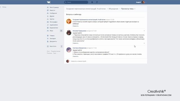Screen dimensions: 180x101
Task: Go back with the Назад link
Action: point(4,7)
